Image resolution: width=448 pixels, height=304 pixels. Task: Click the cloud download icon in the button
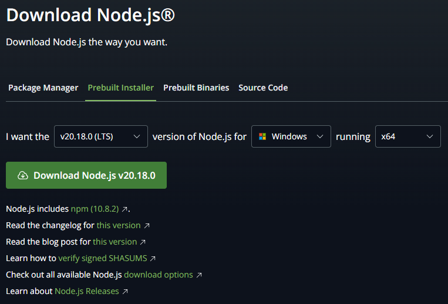[x=23, y=175]
